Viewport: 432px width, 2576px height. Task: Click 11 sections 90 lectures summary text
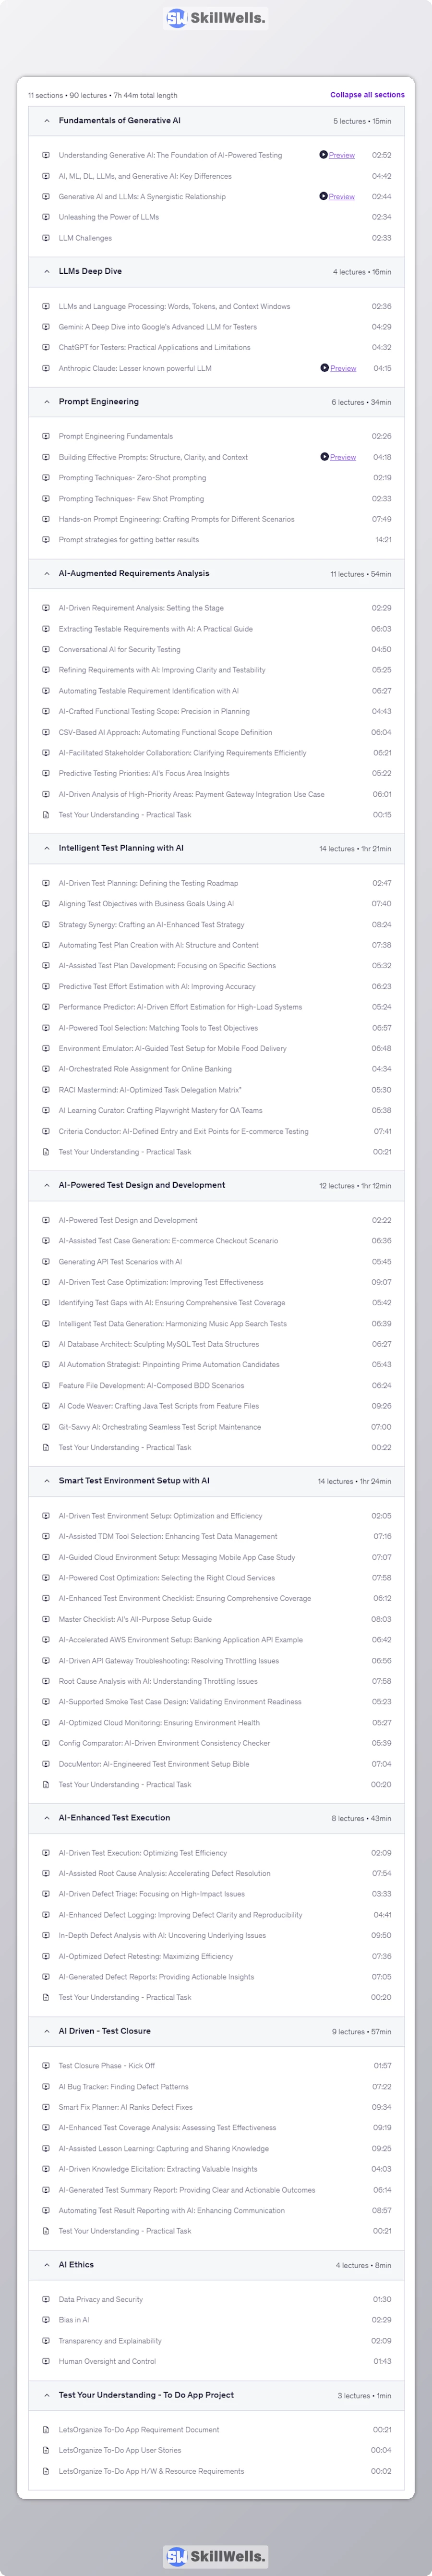[x=103, y=95]
